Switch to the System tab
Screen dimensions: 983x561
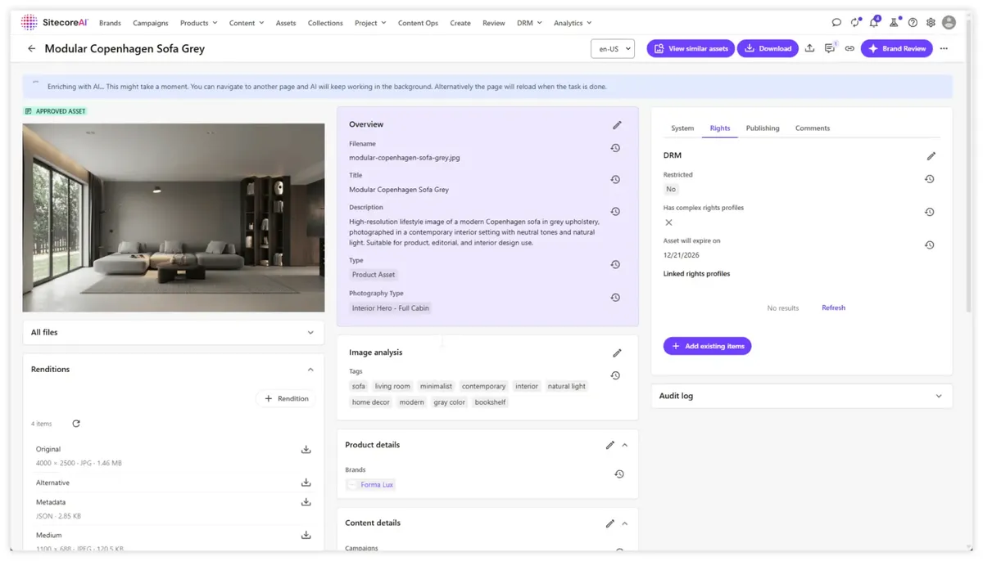[x=682, y=128]
